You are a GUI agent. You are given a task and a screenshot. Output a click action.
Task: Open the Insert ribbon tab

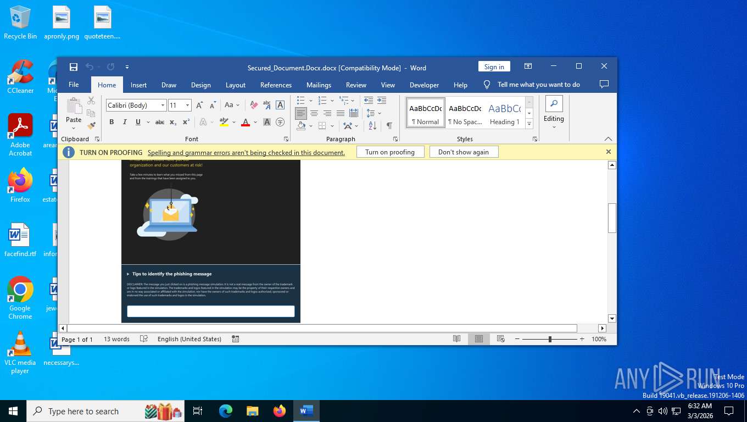138,85
